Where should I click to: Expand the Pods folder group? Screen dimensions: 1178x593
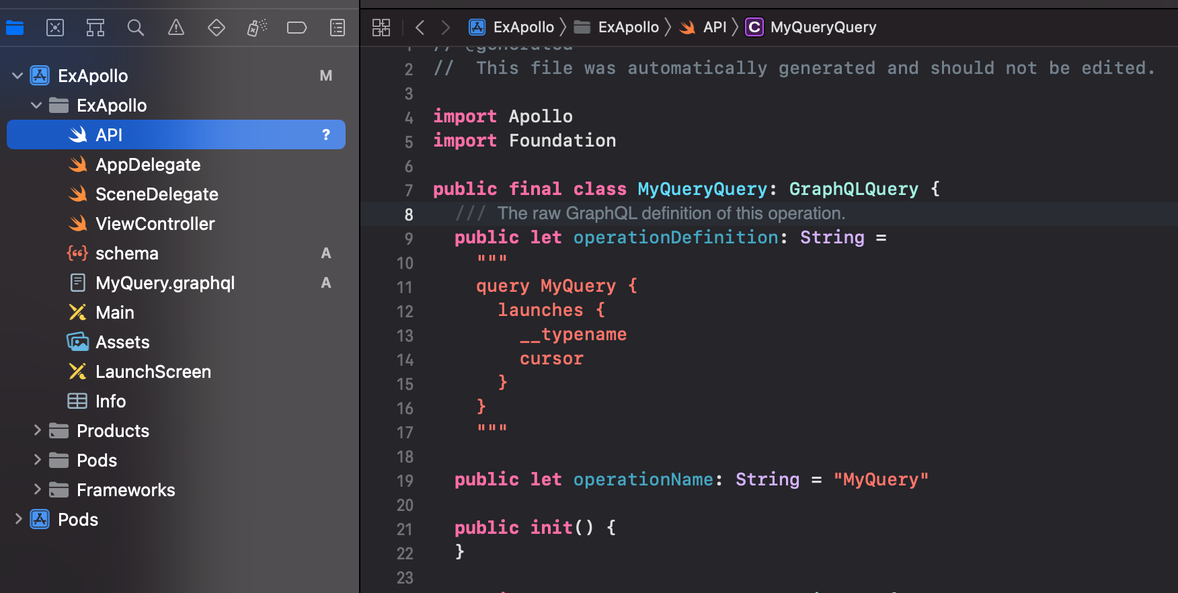click(37, 460)
